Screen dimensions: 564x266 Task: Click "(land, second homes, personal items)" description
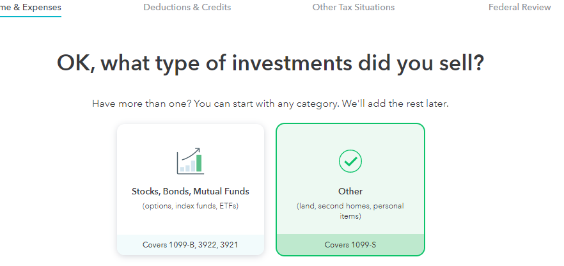pyautogui.click(x=350, y=211)
